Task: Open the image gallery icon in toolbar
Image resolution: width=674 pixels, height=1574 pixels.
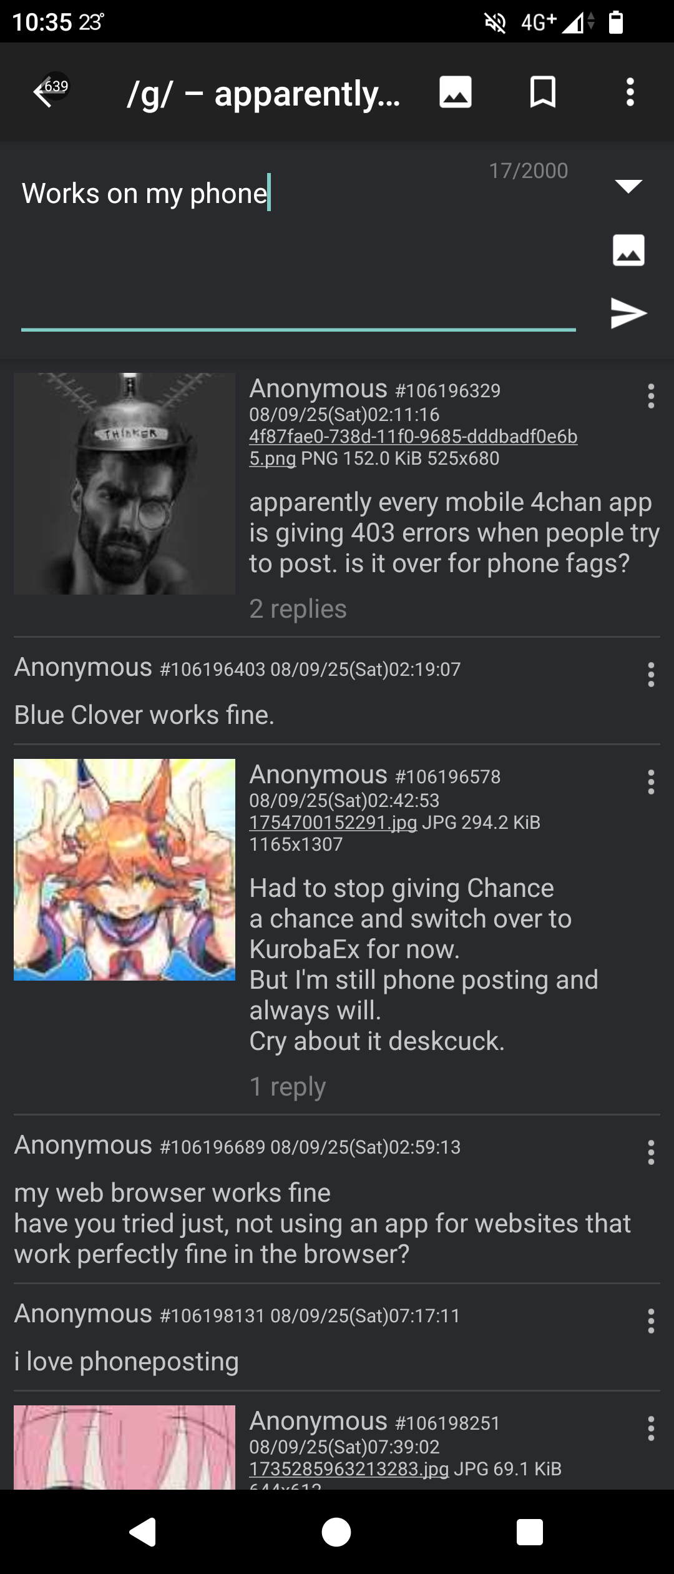Action: point(455,92)
